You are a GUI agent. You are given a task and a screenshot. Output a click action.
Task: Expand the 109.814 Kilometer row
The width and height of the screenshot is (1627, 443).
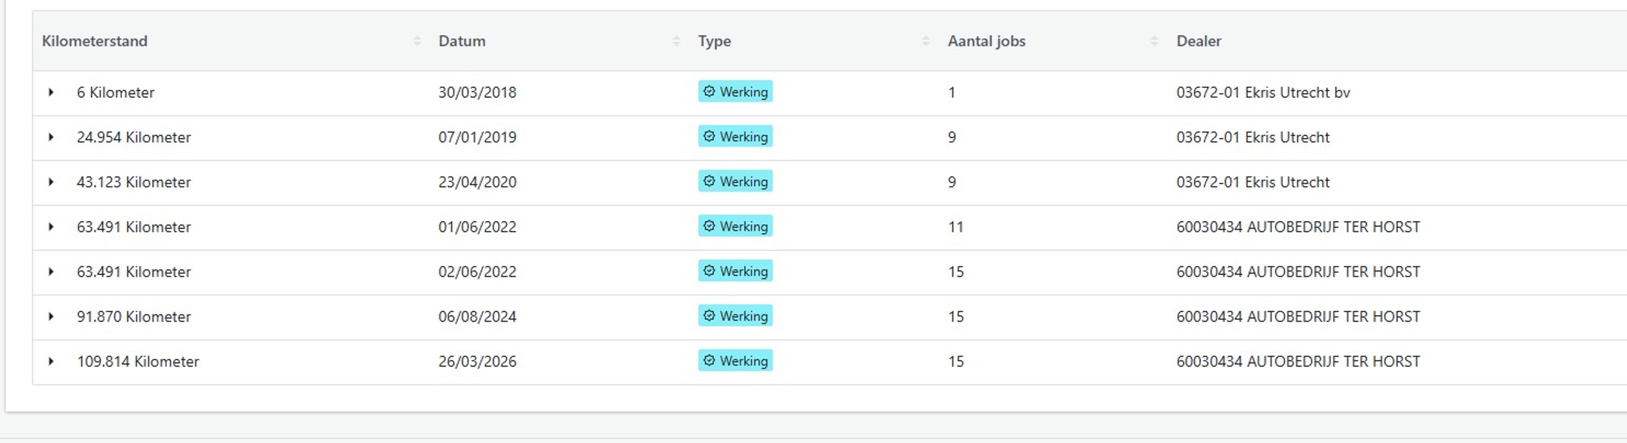pos(50,361)
